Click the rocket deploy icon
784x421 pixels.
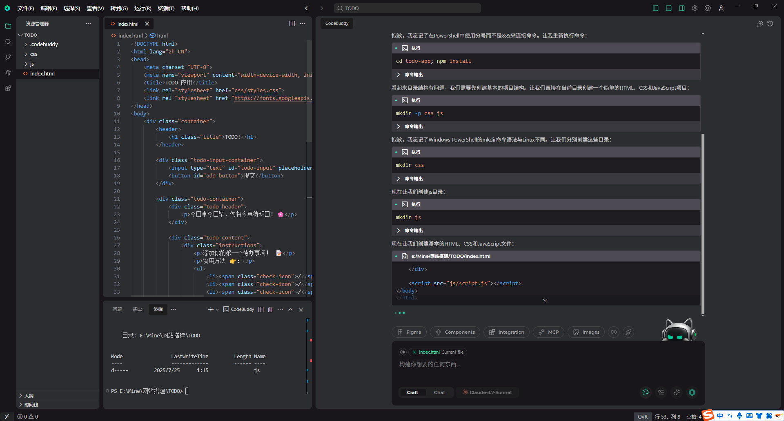628,332
